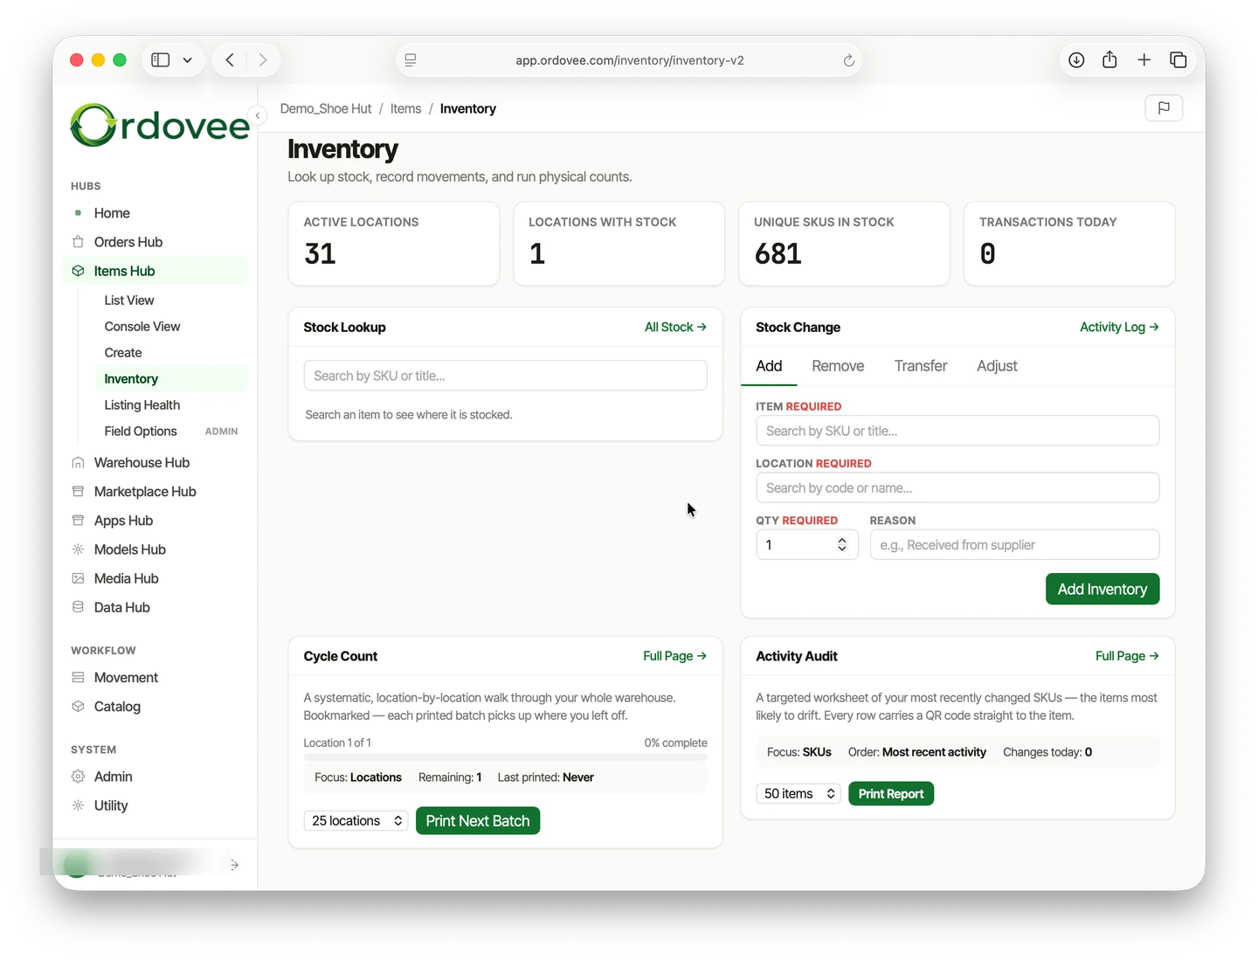Click the address bar URL field

pos(629,60)
